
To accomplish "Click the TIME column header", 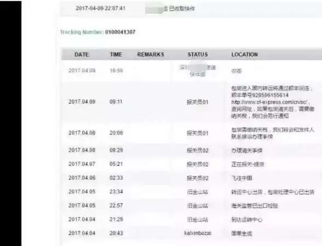I will [116, 54].
